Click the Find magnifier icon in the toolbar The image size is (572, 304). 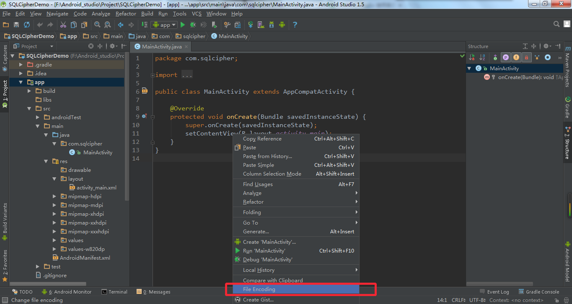coord(97,25)
